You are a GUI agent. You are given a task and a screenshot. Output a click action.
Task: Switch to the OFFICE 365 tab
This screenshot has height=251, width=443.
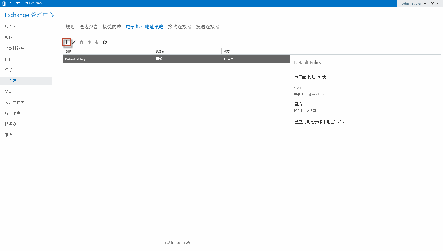(x=33, y=3)
